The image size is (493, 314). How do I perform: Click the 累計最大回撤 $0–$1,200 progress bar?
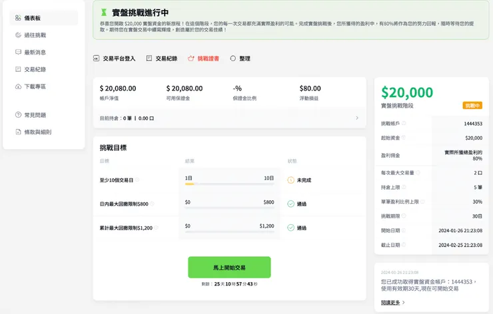coord(230,232)
